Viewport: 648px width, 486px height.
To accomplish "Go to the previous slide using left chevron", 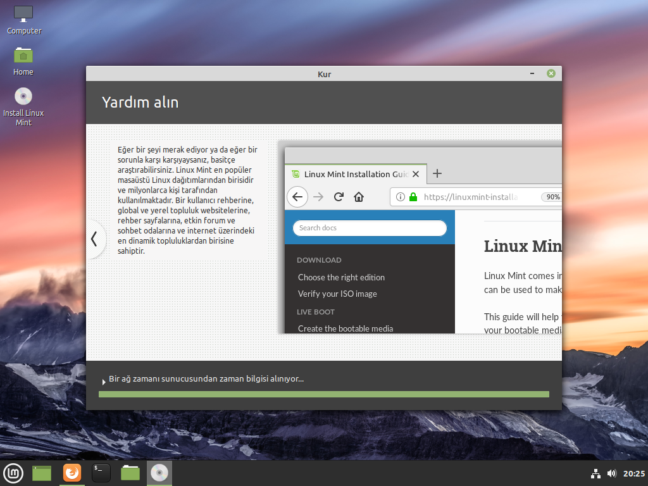I will pyautogui.click(x=95, y=239).
